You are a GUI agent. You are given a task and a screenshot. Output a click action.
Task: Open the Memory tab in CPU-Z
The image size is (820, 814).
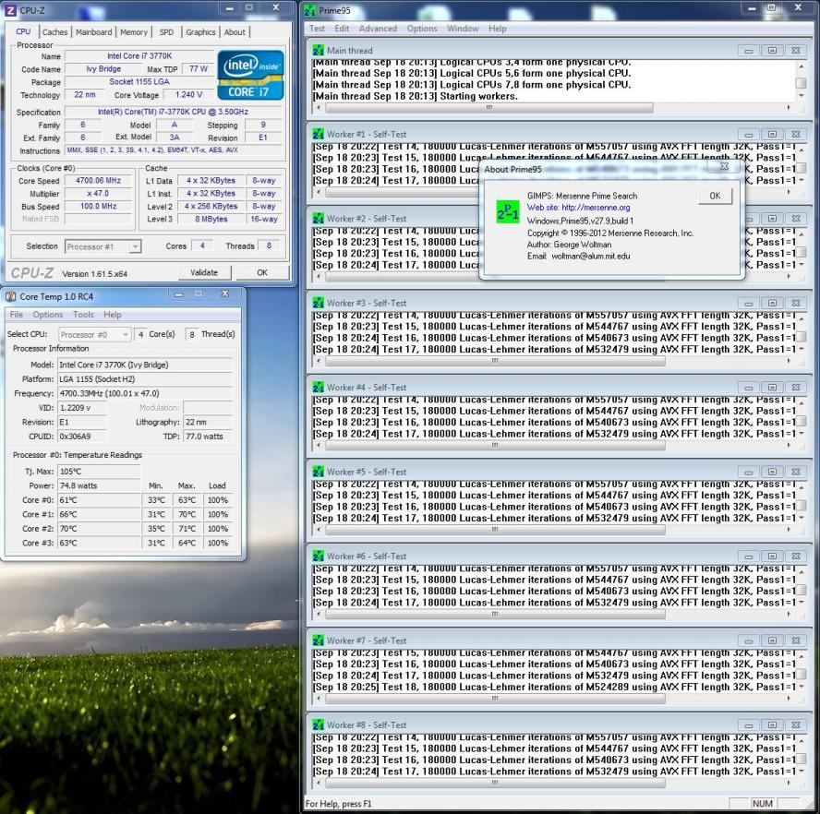pos(134,32)
